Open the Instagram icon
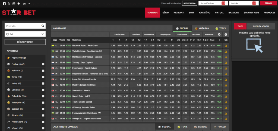The image size is (278, 131). point(14,3)
